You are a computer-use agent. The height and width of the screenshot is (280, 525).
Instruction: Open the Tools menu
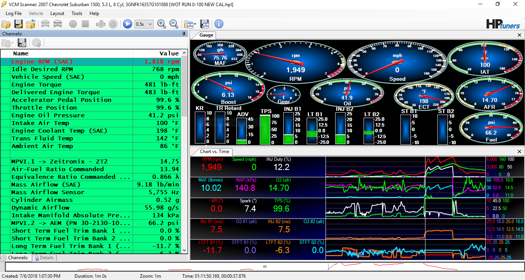coord(77,13)
